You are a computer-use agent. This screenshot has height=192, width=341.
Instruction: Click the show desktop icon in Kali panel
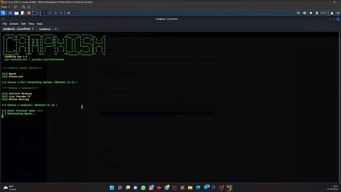coord(10,13)
